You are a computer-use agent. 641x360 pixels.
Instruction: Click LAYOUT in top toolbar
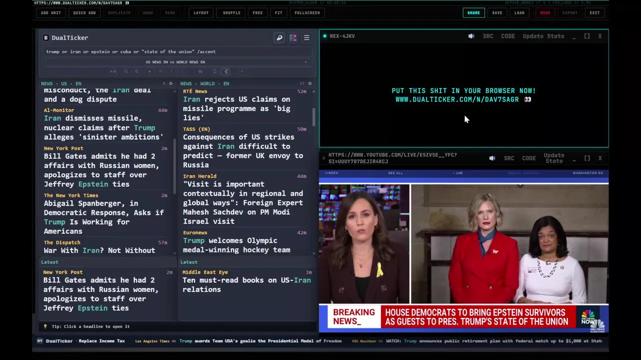pyautogui.click(x=201, y=12)
